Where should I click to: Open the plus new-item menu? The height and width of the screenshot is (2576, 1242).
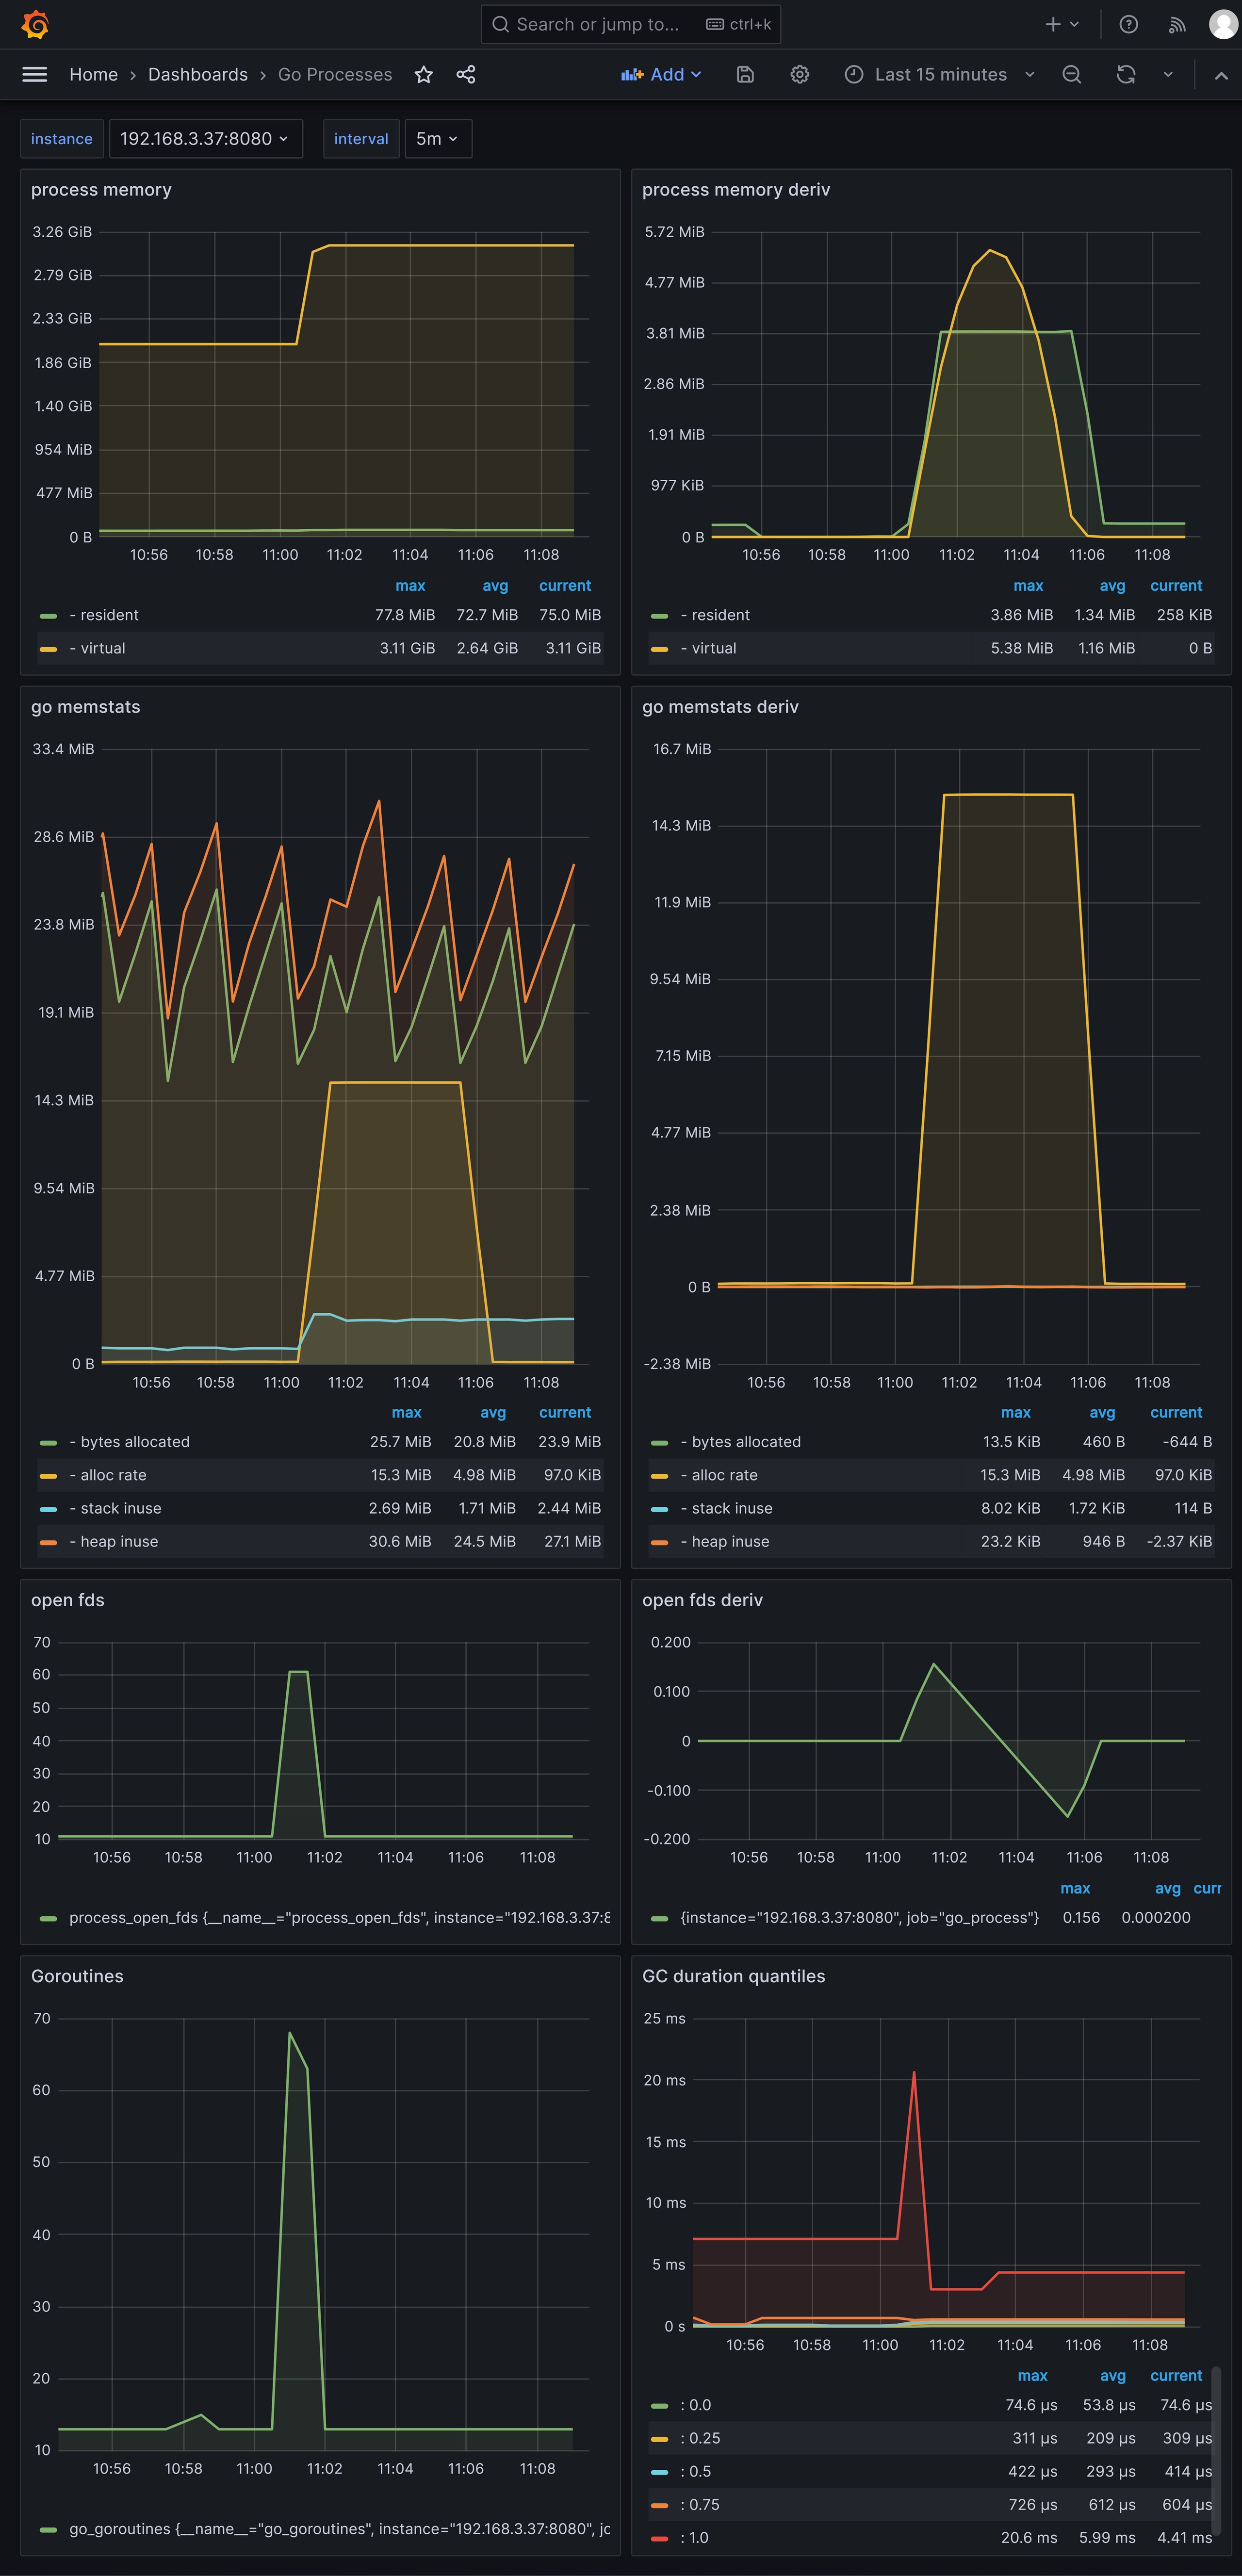pos(1062,24)
